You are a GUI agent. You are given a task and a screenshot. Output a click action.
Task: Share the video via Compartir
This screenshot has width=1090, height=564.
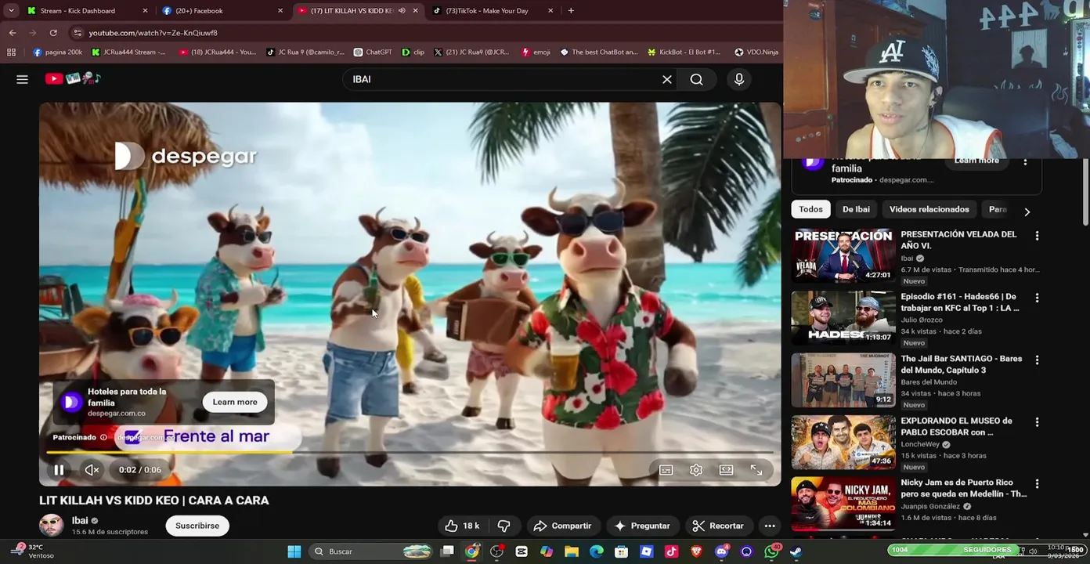tap(562, 526)
